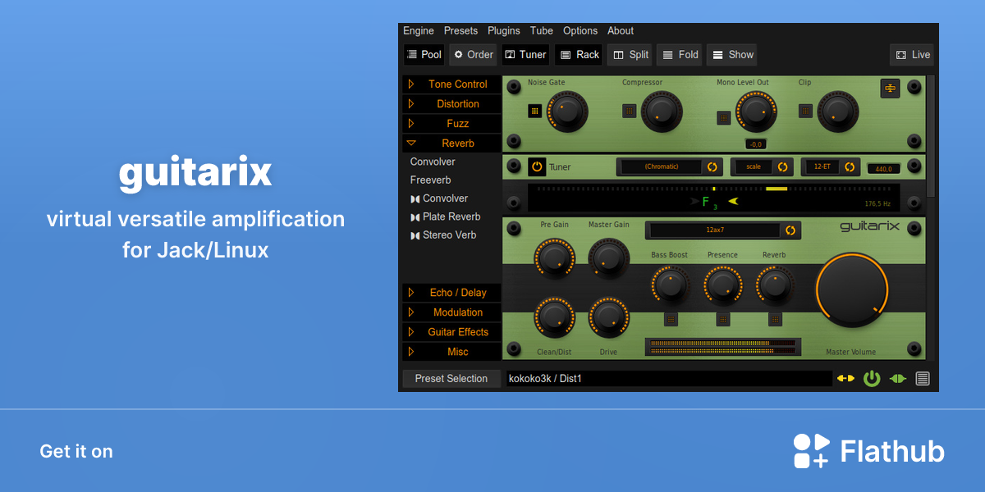
Task: Toggle the Compressor switch
Action: click(x=629, y=111)
